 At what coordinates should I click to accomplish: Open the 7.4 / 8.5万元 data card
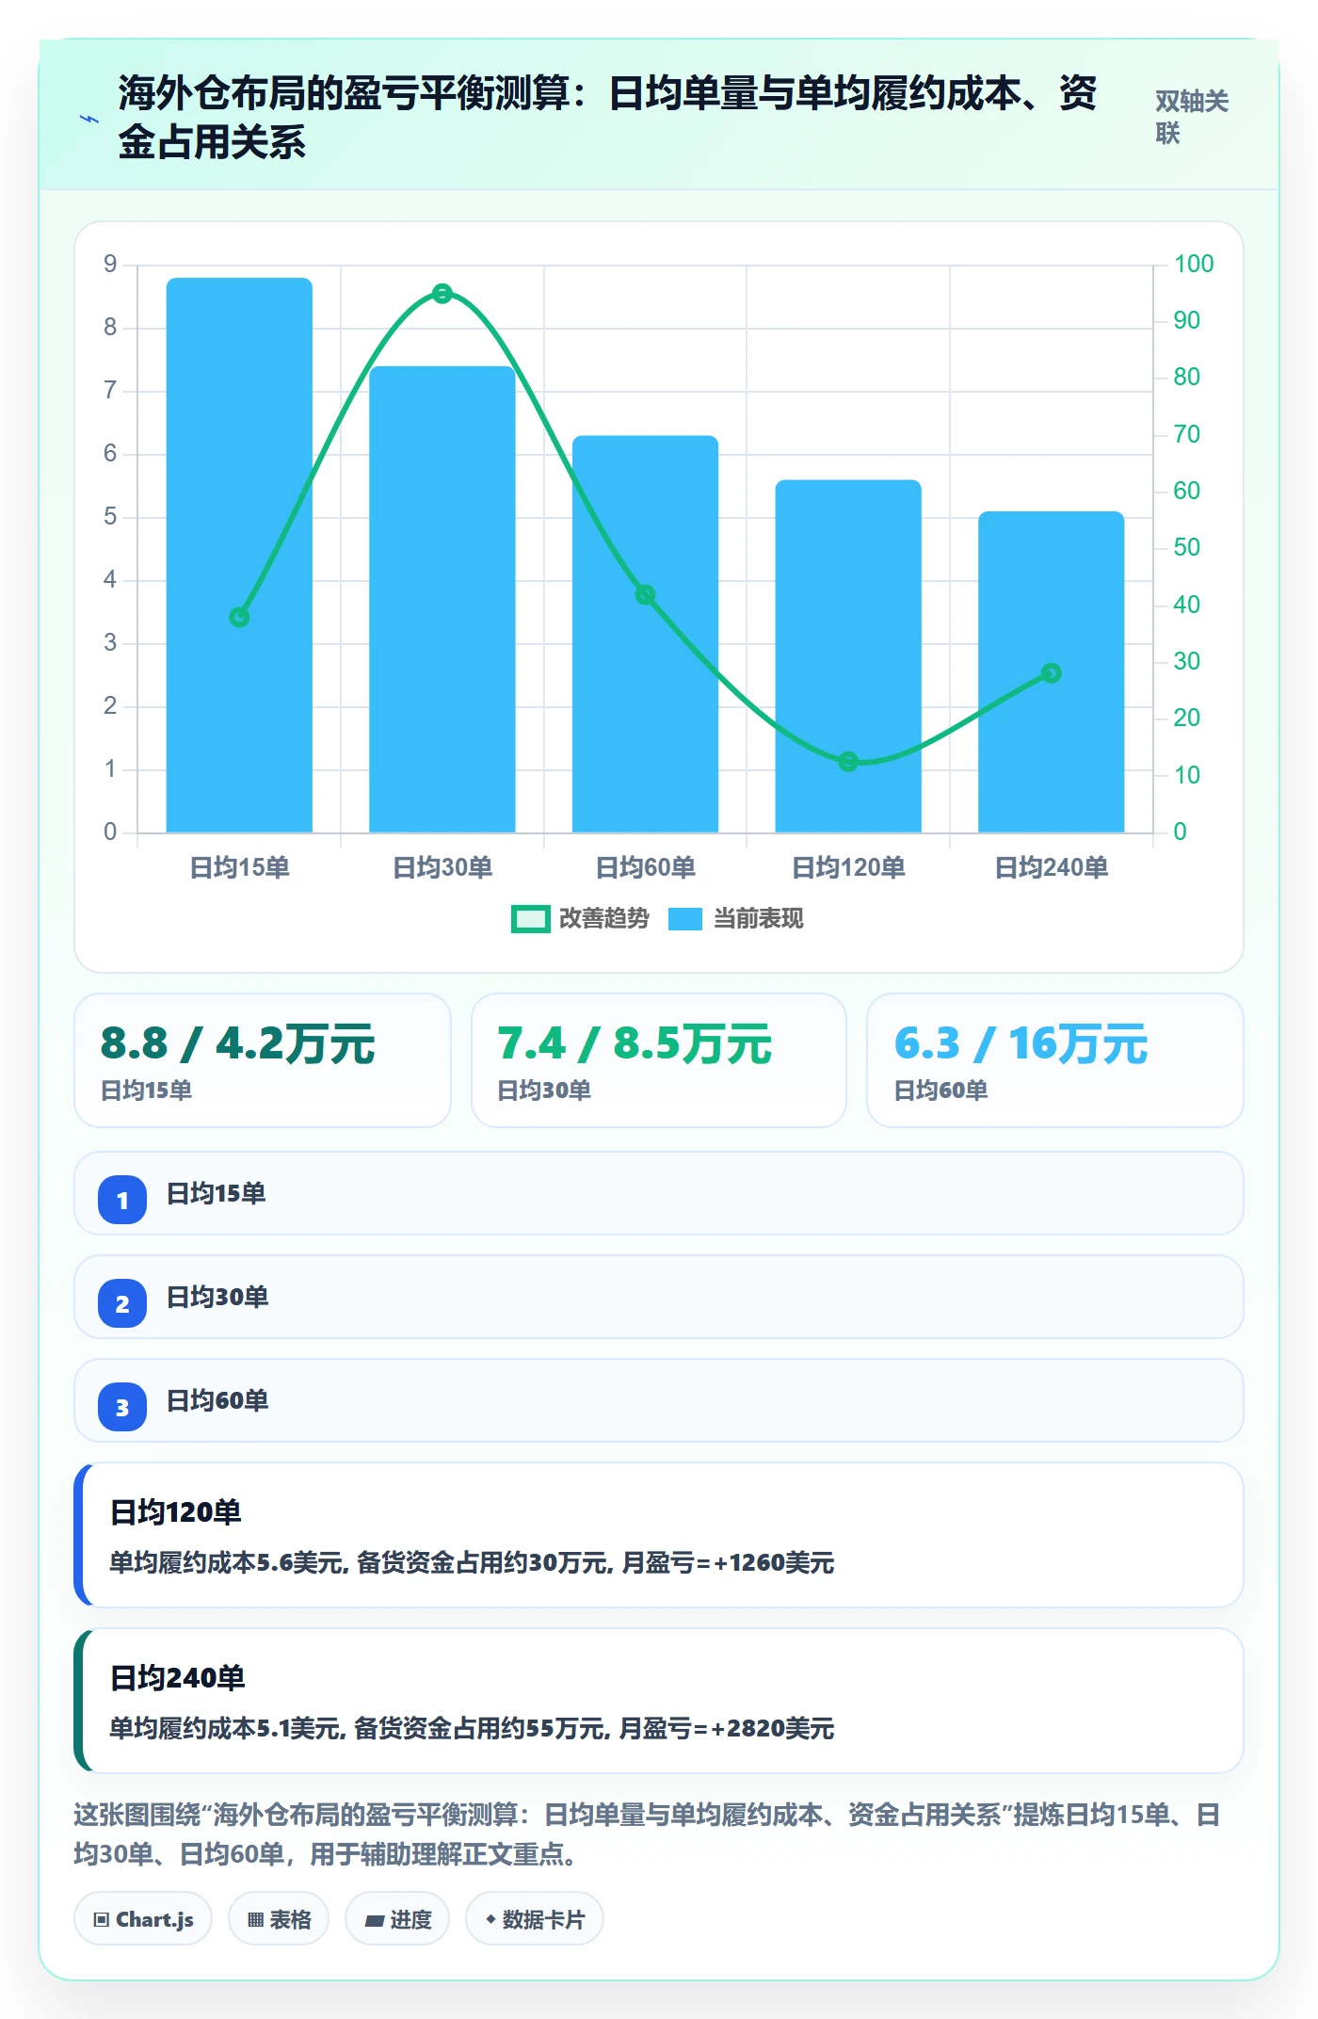pyautogui.click(x=659, y=1060)
